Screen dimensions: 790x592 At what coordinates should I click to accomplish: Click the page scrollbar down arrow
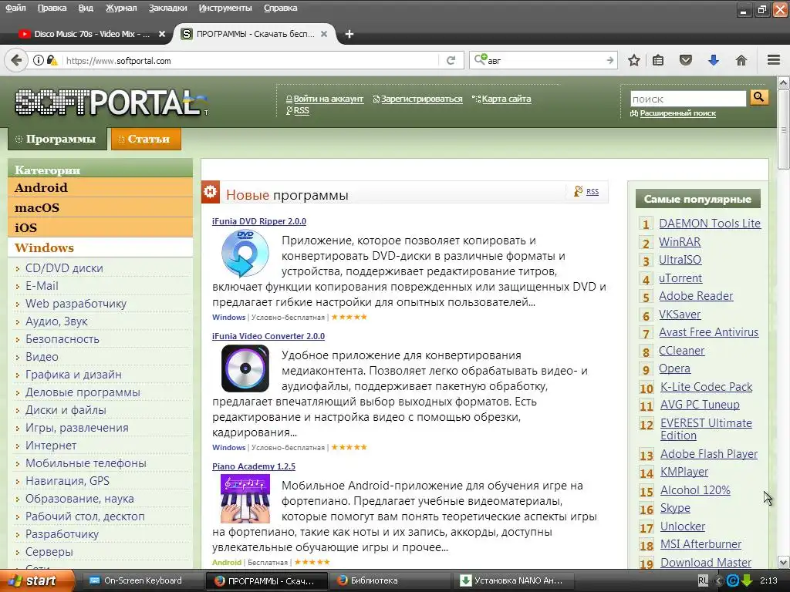[x=784, y=562]
